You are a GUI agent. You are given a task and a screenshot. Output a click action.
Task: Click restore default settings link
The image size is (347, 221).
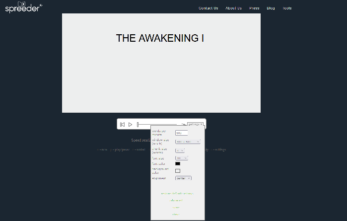point(177,193)
